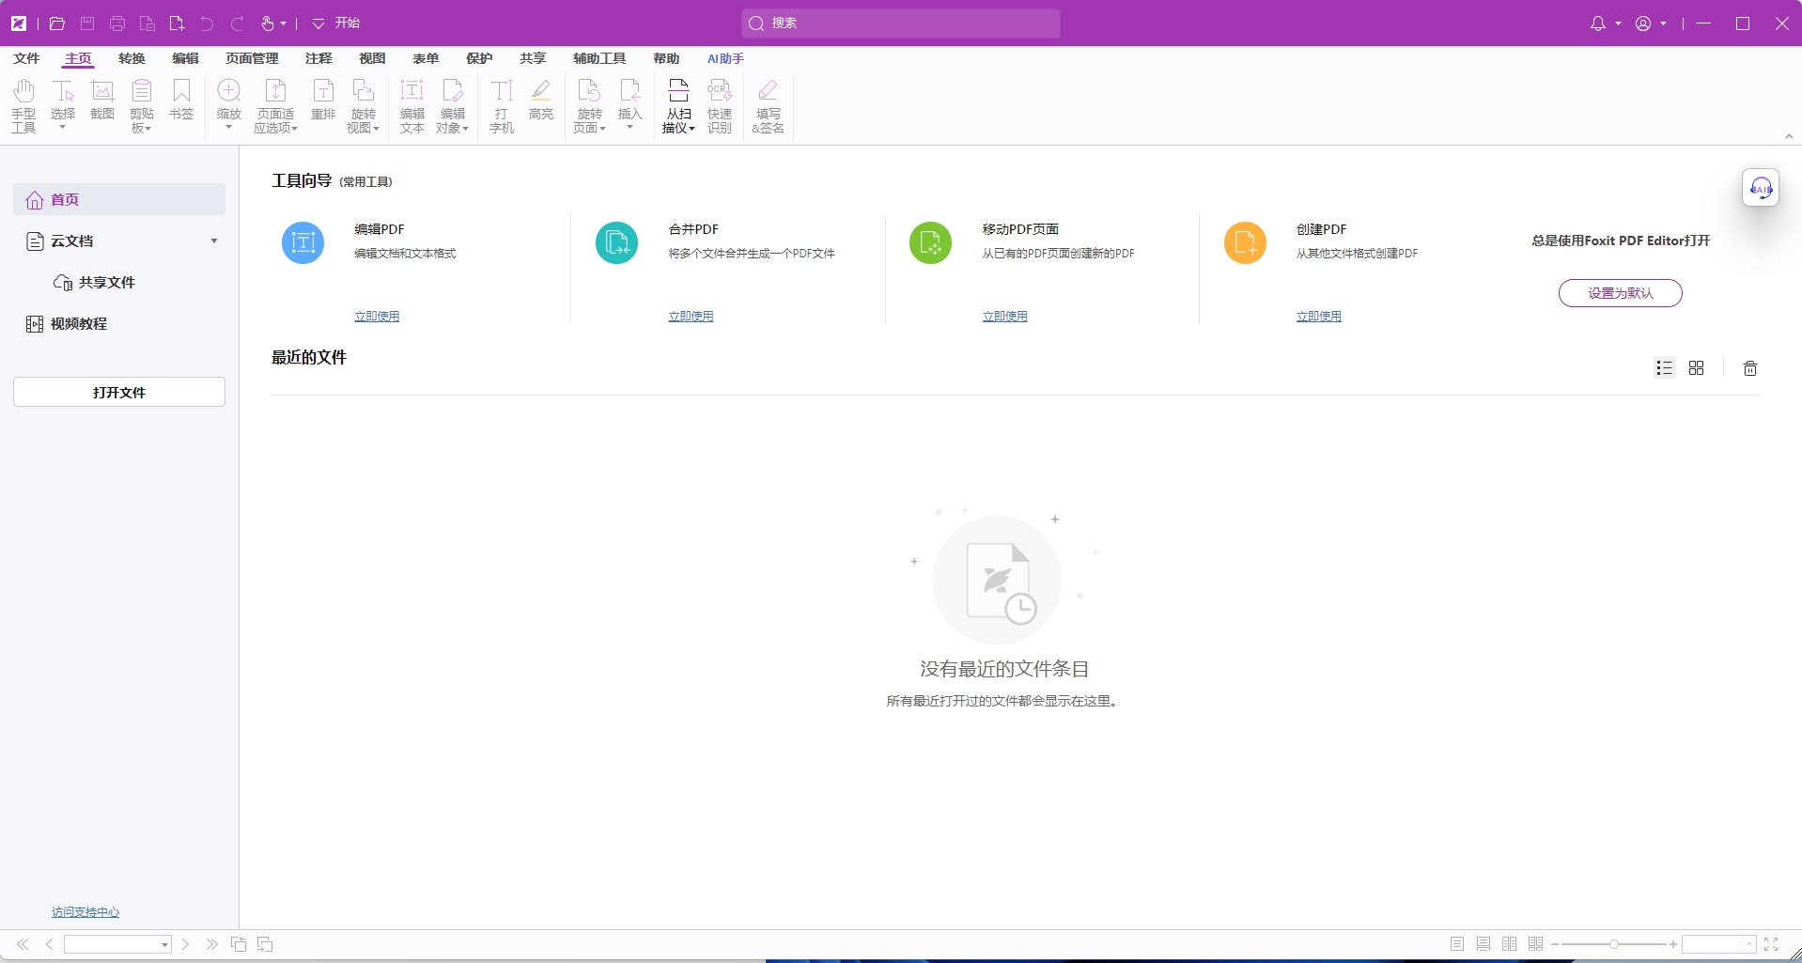Click the zoom slider handle in status bar
The image size is (1802, 963).
[x=1613, y=944]
